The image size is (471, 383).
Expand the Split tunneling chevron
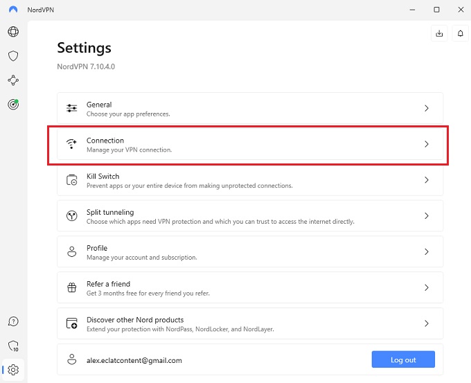click(x=427, y=216)
